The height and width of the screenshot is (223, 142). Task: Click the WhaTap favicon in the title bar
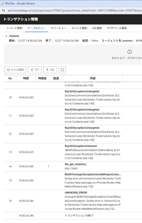click(2, 3)
